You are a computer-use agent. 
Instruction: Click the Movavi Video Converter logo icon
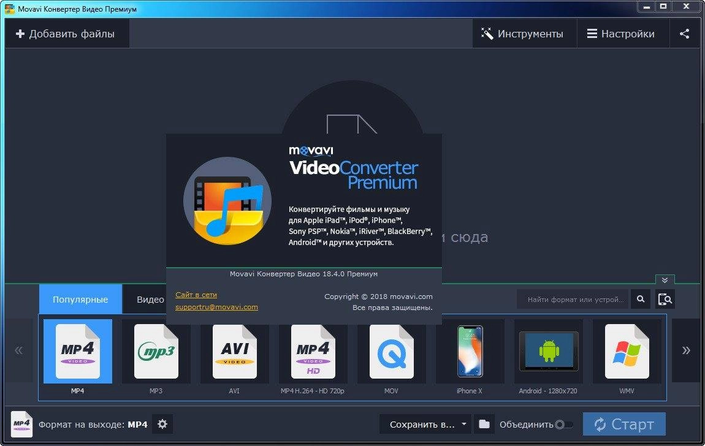[x=227, y=200]
